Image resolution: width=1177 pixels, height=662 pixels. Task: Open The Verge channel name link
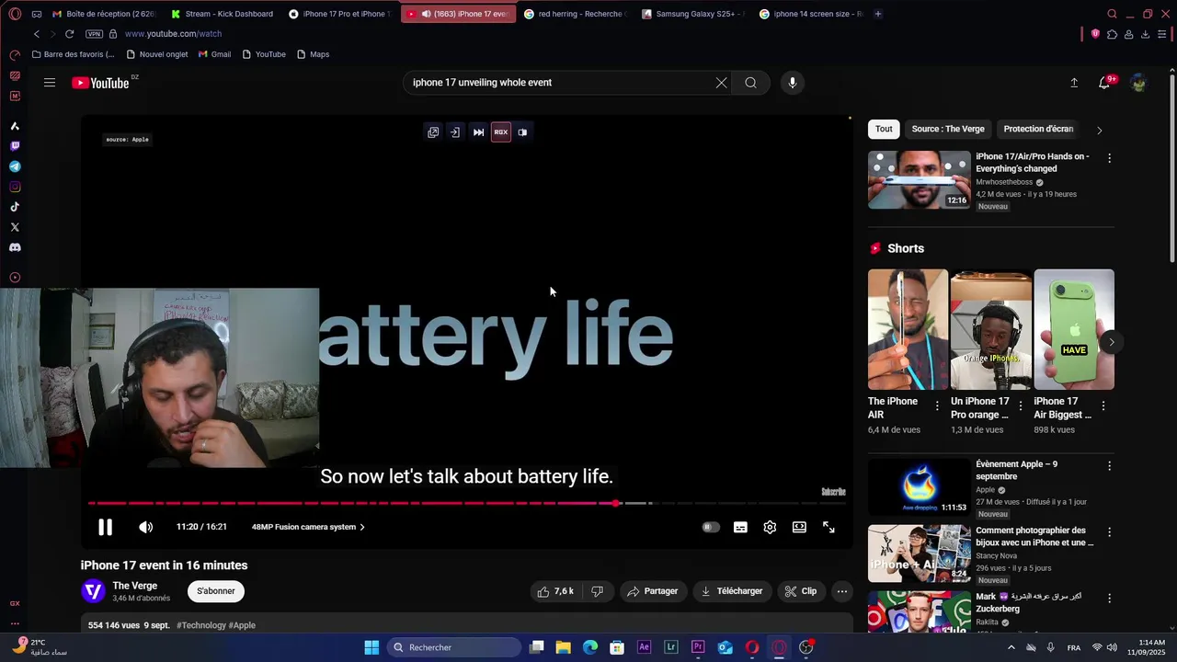[x=135, y=586]
